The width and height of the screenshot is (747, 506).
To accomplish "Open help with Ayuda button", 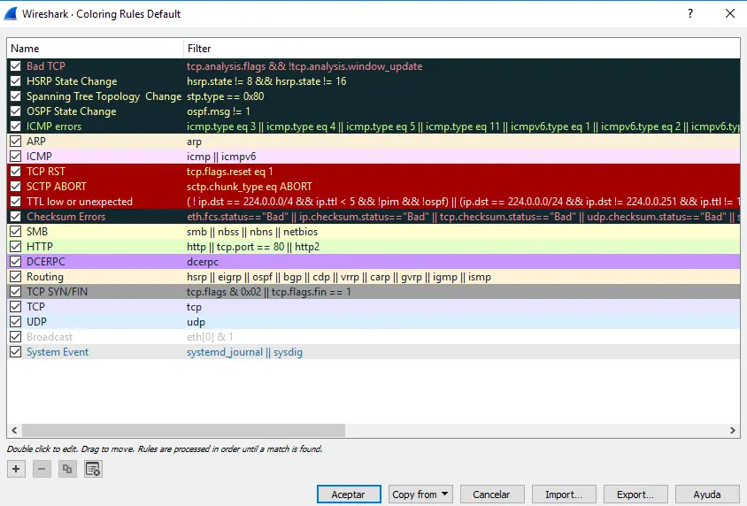I will point(707,494).
